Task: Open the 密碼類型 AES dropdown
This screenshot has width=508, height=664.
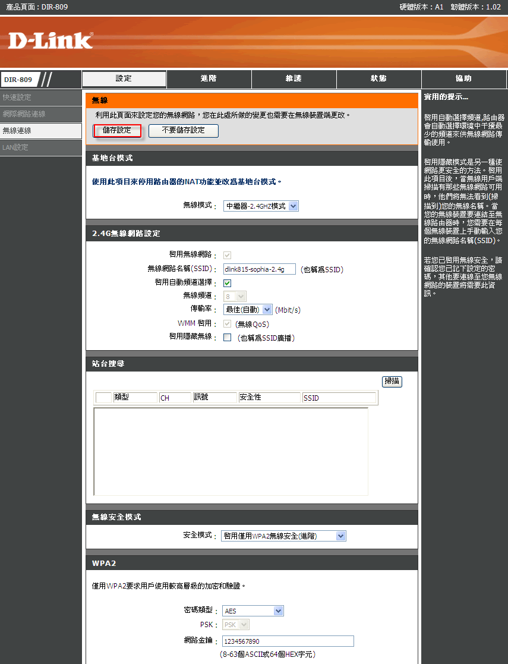Action: click(x=253, y=611)
